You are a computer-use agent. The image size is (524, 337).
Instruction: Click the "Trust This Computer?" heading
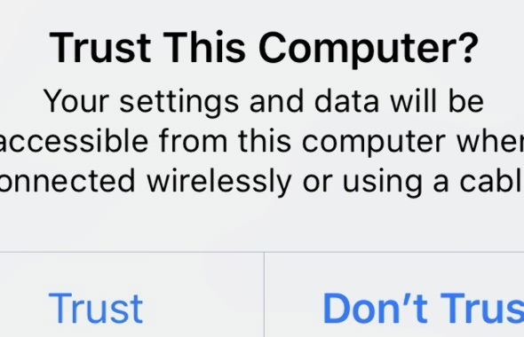coord(264,47)
